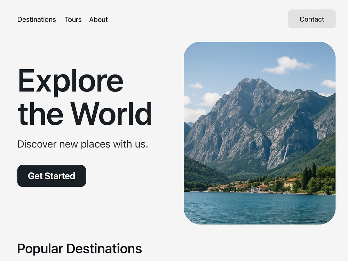Go to the Tours page
This screenshot has height=261, width=348.
[73, 19]
